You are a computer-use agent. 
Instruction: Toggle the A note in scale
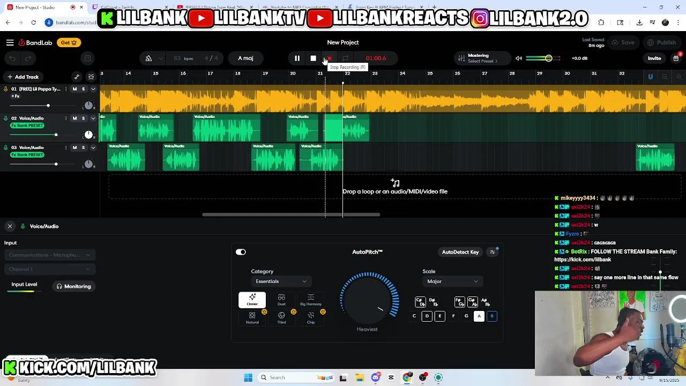click(x=479, y=316)
